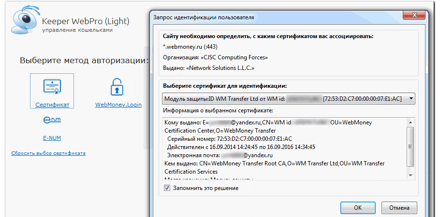The height and width of the screenshot is (217, 440).
Task: Click the Выберите метод авторизации heading
Action: tap(84, 61)
